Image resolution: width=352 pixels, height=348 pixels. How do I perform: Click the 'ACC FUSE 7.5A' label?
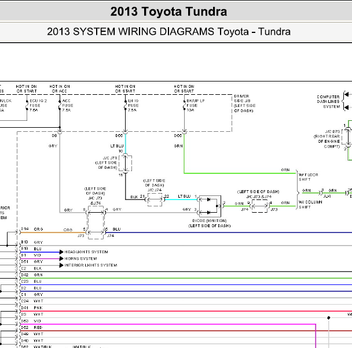[x=68, y=106]
